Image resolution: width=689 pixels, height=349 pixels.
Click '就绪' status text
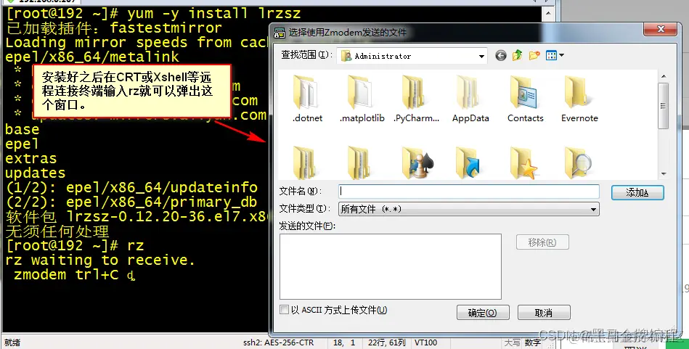click(x=12, y=342)
